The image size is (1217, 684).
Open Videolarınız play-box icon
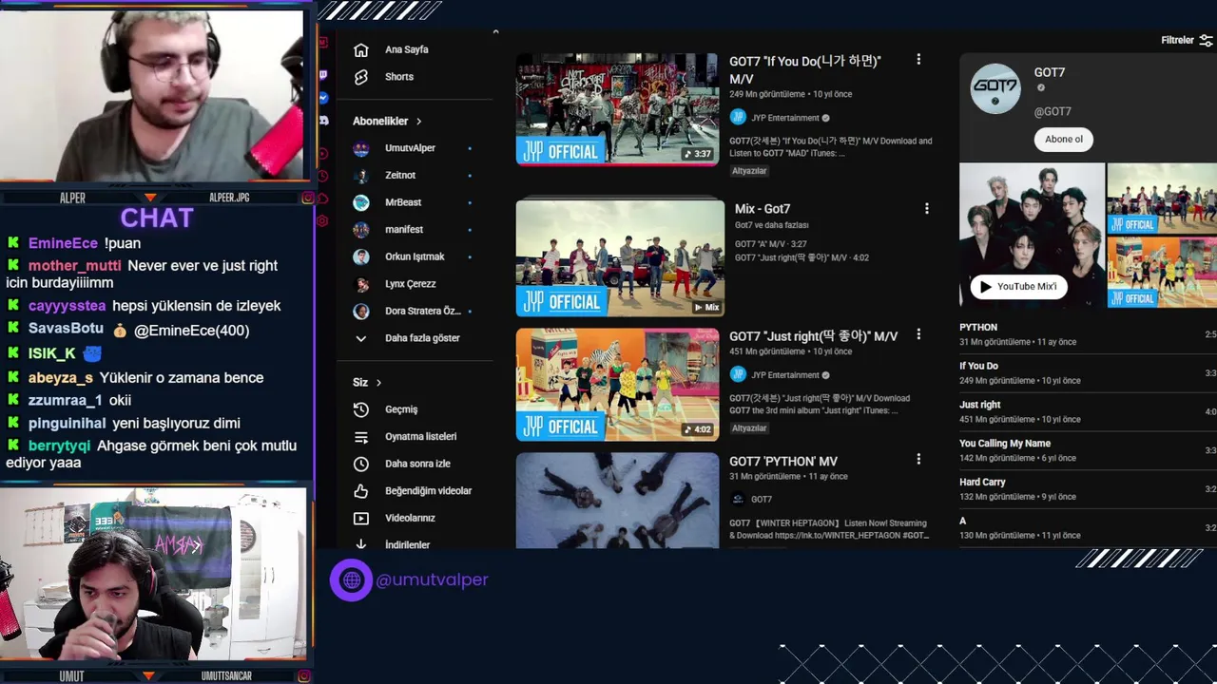coord(361,519)
